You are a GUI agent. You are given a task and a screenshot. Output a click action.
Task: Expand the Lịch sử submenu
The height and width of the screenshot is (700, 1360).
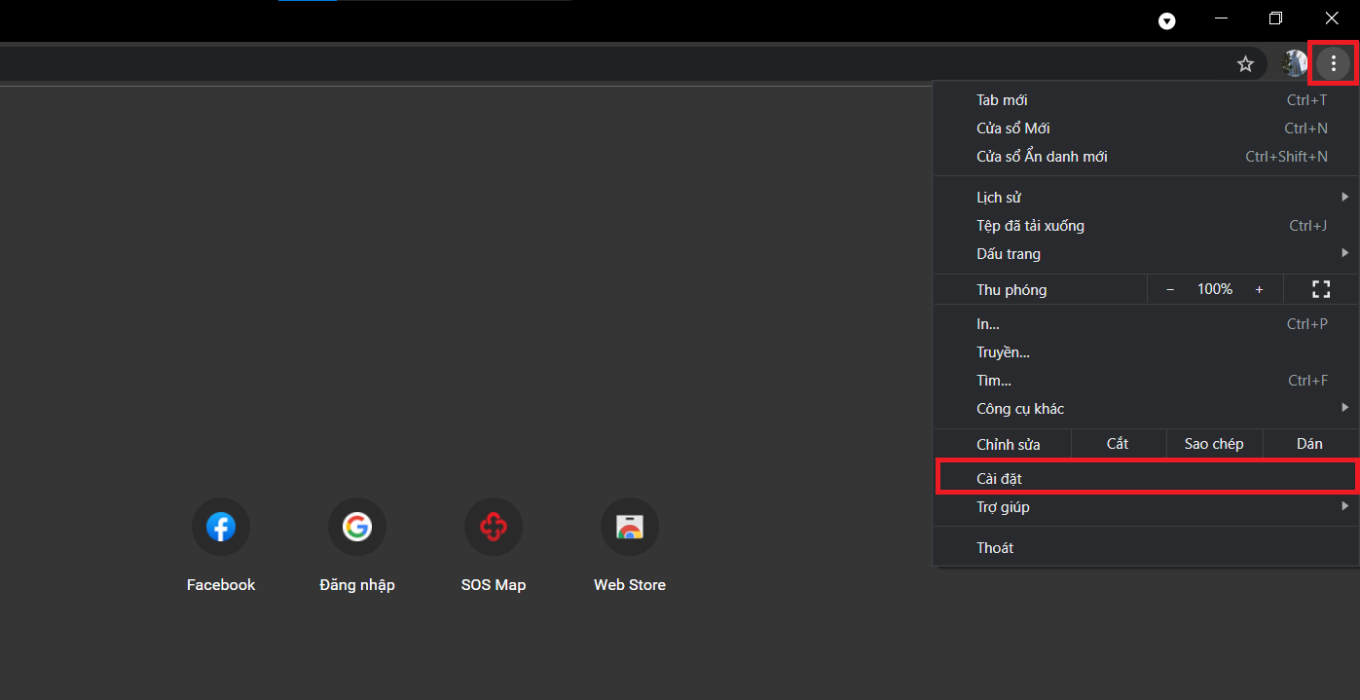coord(1146,198)
